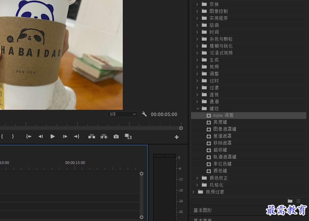Open the playback resolution 1/2 dropdown
This screenshot has height=221, width=309.
tap(122, 114)
